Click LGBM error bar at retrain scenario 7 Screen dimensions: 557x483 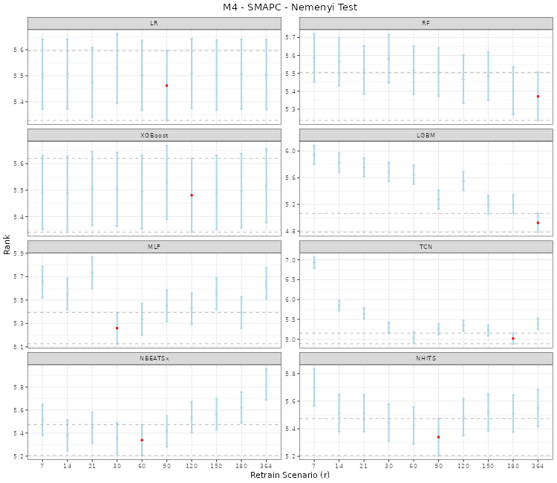coord(314,155)
